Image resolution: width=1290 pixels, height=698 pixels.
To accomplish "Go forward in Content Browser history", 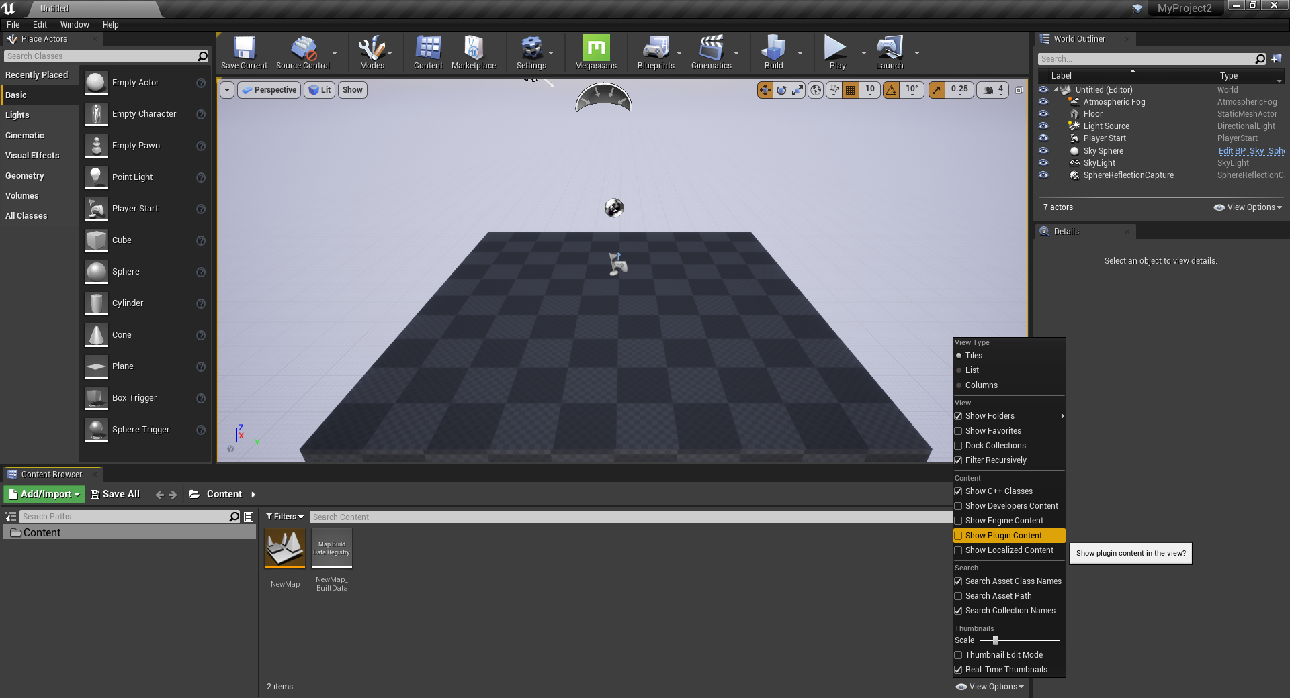I will (173, 495).
